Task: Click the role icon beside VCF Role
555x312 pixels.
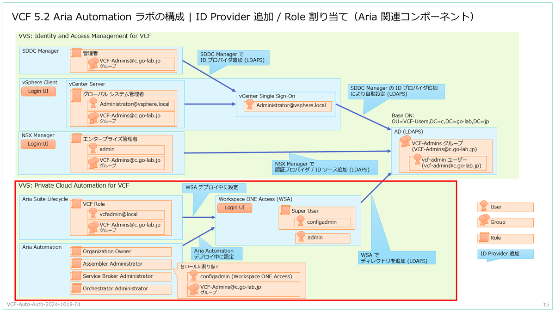Action: click(76, 204)
